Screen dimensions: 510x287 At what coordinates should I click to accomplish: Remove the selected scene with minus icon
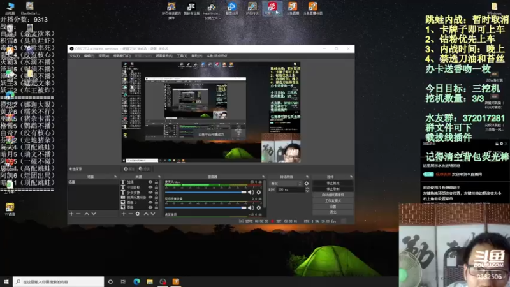point(78,214)
